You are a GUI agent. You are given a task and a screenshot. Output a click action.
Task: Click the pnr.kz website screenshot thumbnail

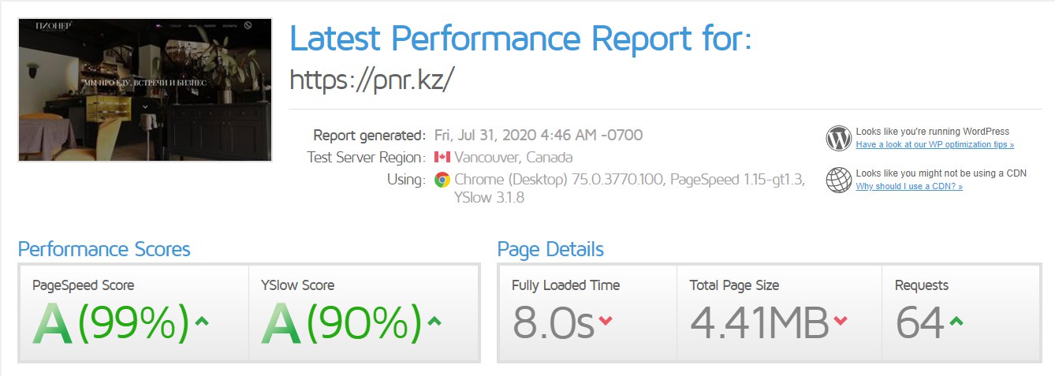[x=145, y=90]
